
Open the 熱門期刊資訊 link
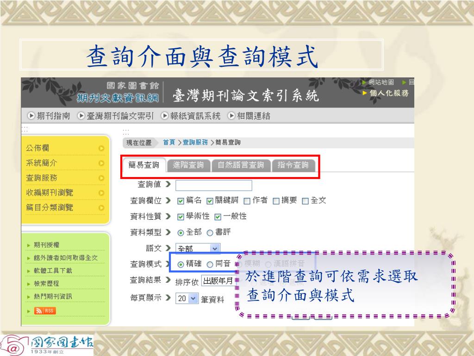53,296
